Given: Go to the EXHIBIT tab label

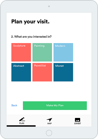Looking at the screenshot, I should 78,123.
